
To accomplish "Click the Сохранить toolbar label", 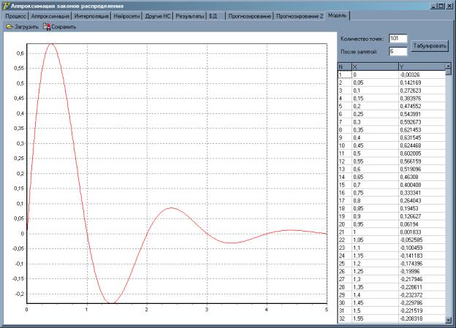I will [64, 27].
